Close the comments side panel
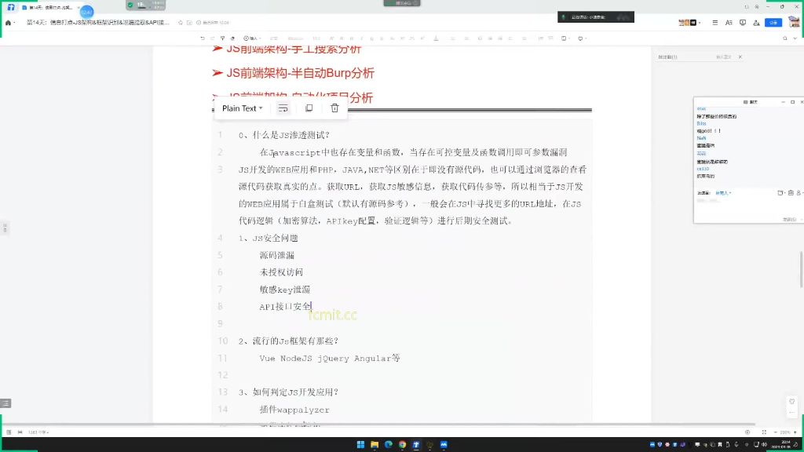 [x=740, y=56]
